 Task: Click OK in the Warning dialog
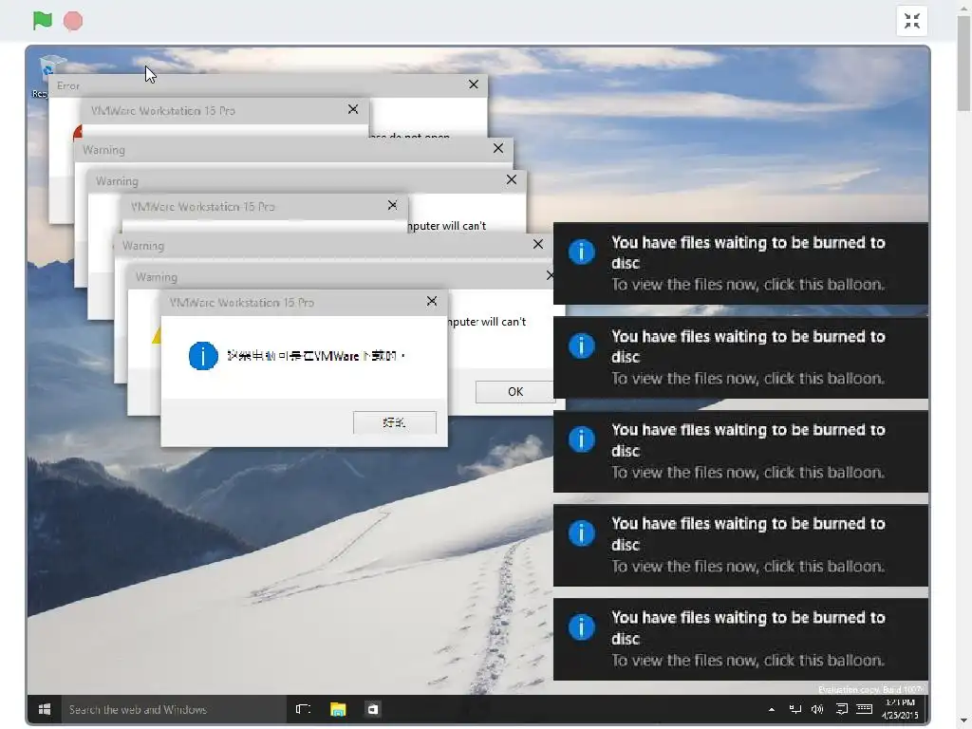515,392
